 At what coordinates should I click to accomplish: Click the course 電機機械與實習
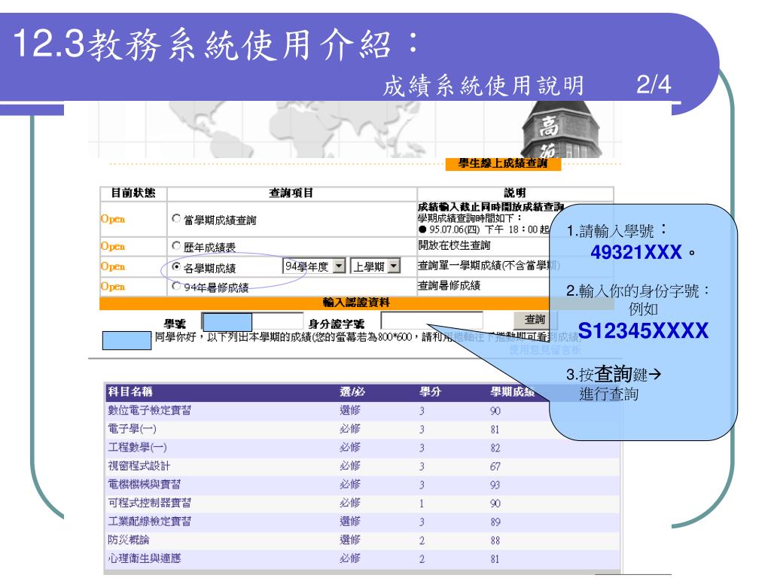click(x=145, y=485)
